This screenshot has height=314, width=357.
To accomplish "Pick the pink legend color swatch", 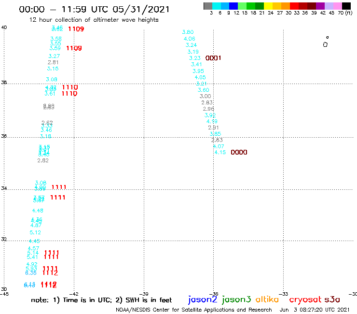I will pyautogui.click(x=338, y=6).
